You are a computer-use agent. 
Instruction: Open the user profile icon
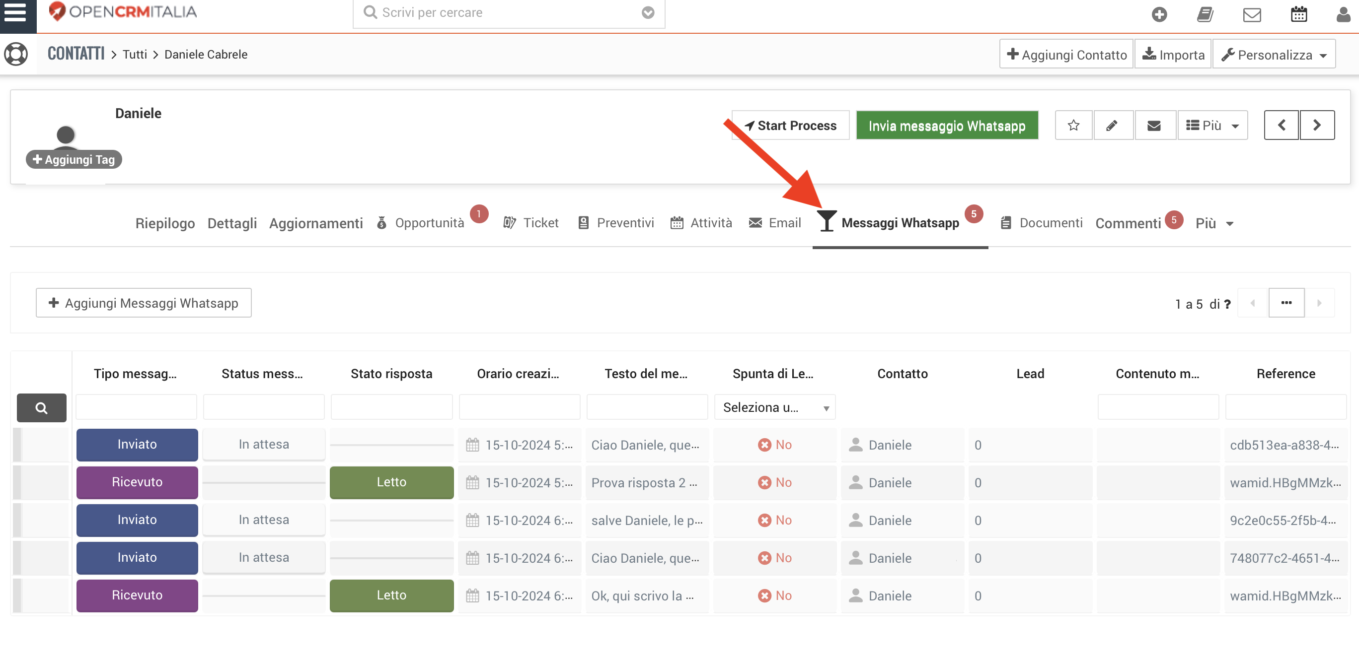tap(1344, 14)
